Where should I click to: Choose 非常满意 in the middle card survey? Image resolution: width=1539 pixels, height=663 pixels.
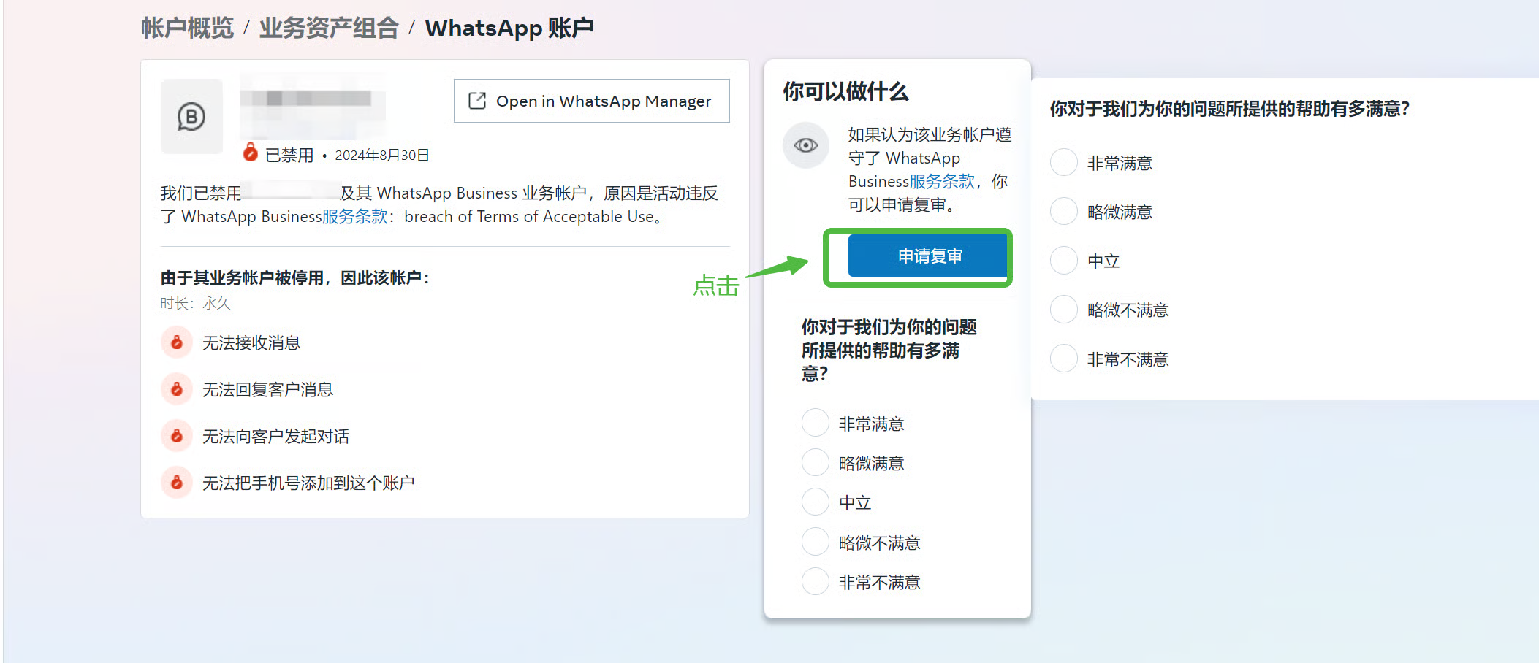coord(815,423)
